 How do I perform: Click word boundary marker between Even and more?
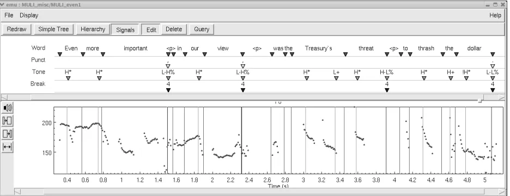tap(83, 54)
